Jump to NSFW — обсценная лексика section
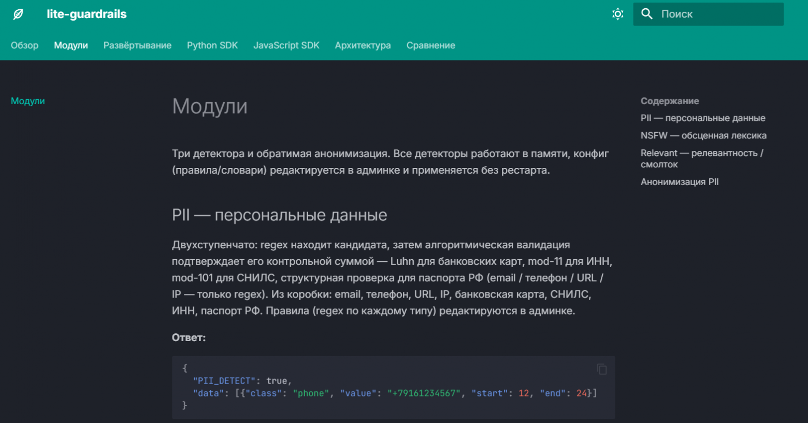Screen dimensions: 808x423 point(703,135)
